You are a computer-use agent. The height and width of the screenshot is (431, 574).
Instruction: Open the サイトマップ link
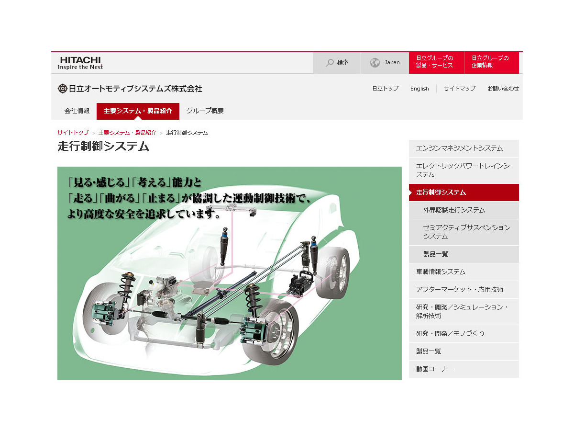(459, 89)
